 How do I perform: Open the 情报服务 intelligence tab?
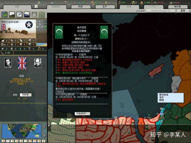click(x=57, y=7)
